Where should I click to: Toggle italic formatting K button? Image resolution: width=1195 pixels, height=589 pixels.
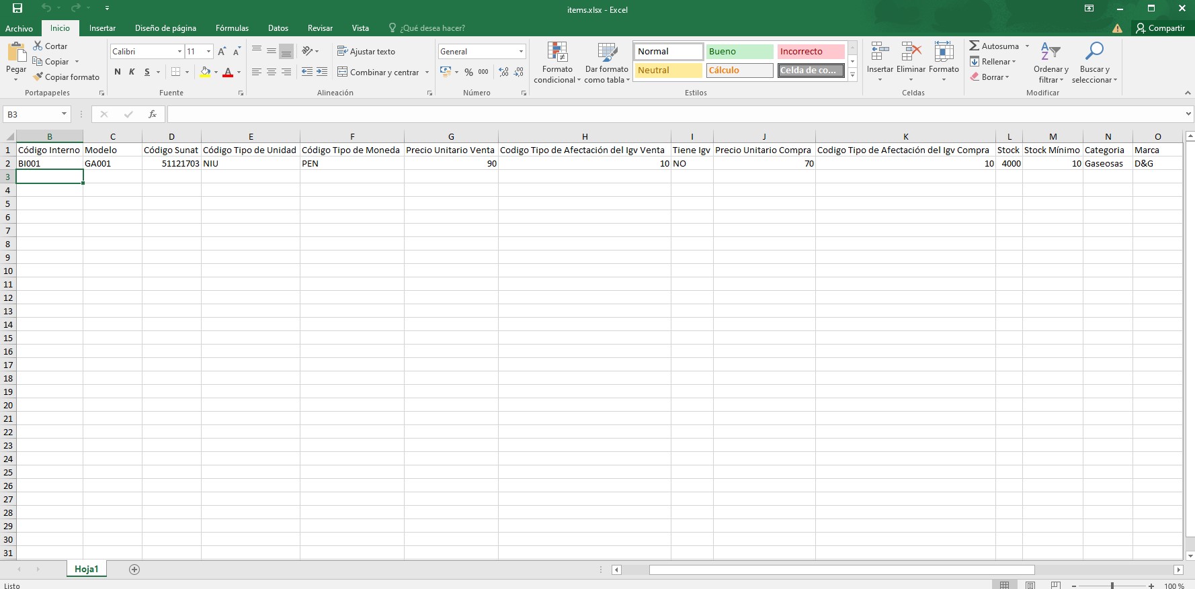(x=132, y=72)
